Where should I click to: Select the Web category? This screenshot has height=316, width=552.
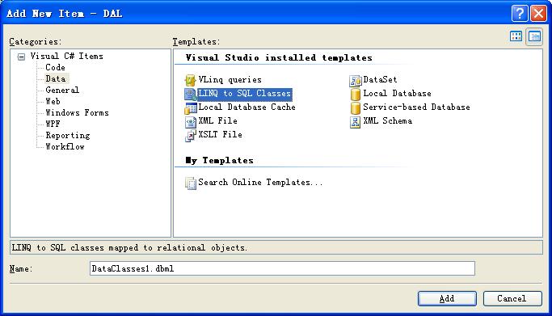pyautogui.click(x=53, y=101)
